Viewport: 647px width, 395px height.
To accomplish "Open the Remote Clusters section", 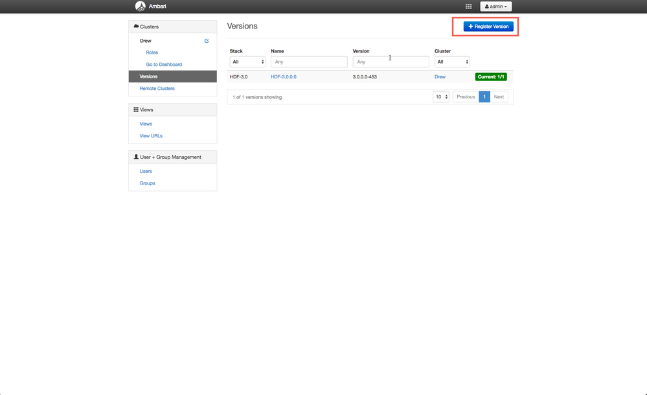I will tap(157, 88).
